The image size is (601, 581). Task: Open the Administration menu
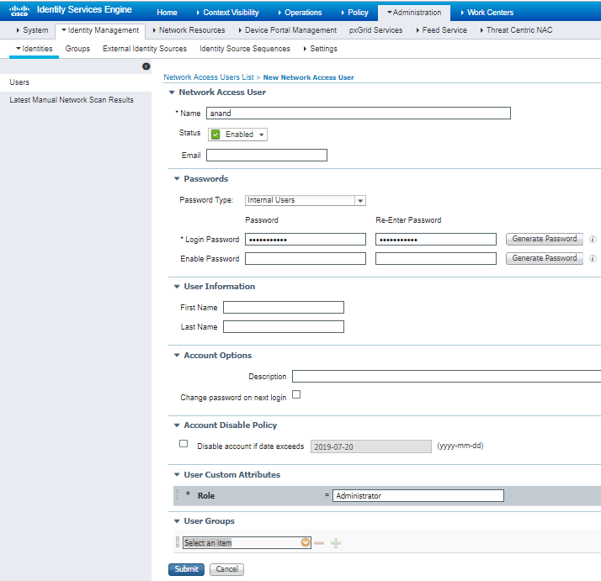[414, 13]
